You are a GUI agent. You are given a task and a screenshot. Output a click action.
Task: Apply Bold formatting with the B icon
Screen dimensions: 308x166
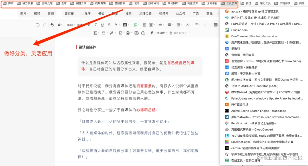coord(89,25)
